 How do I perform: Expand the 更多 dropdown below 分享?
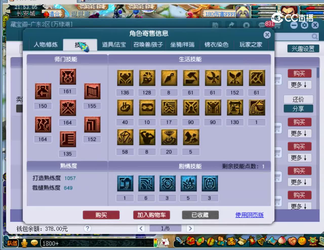[x=299, y=133]
